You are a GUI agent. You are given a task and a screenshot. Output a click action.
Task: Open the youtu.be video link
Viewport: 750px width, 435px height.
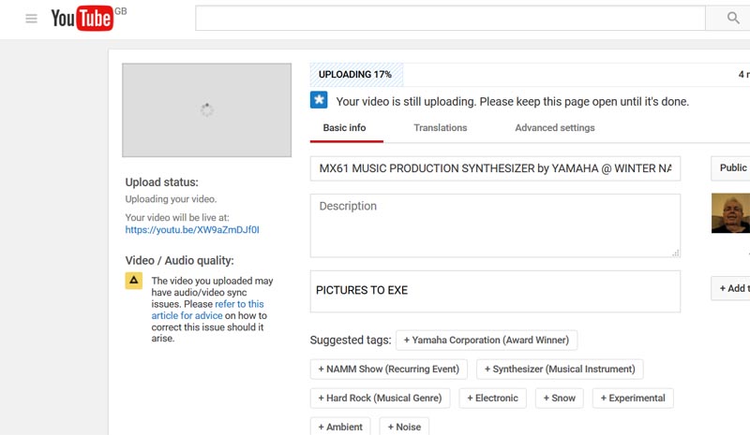192,230
